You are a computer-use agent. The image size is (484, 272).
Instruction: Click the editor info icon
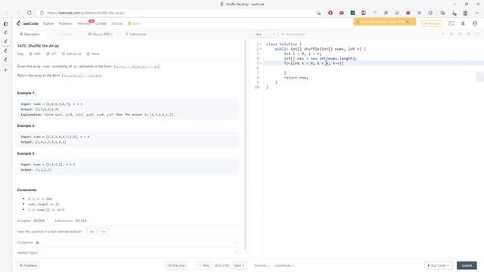(443, 34)
